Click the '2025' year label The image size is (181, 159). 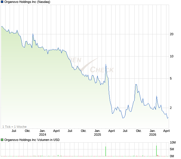pyautogui.click(x=98, y=135)
